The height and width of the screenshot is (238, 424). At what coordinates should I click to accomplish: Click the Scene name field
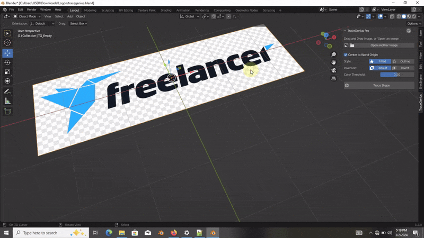point(342,10)
